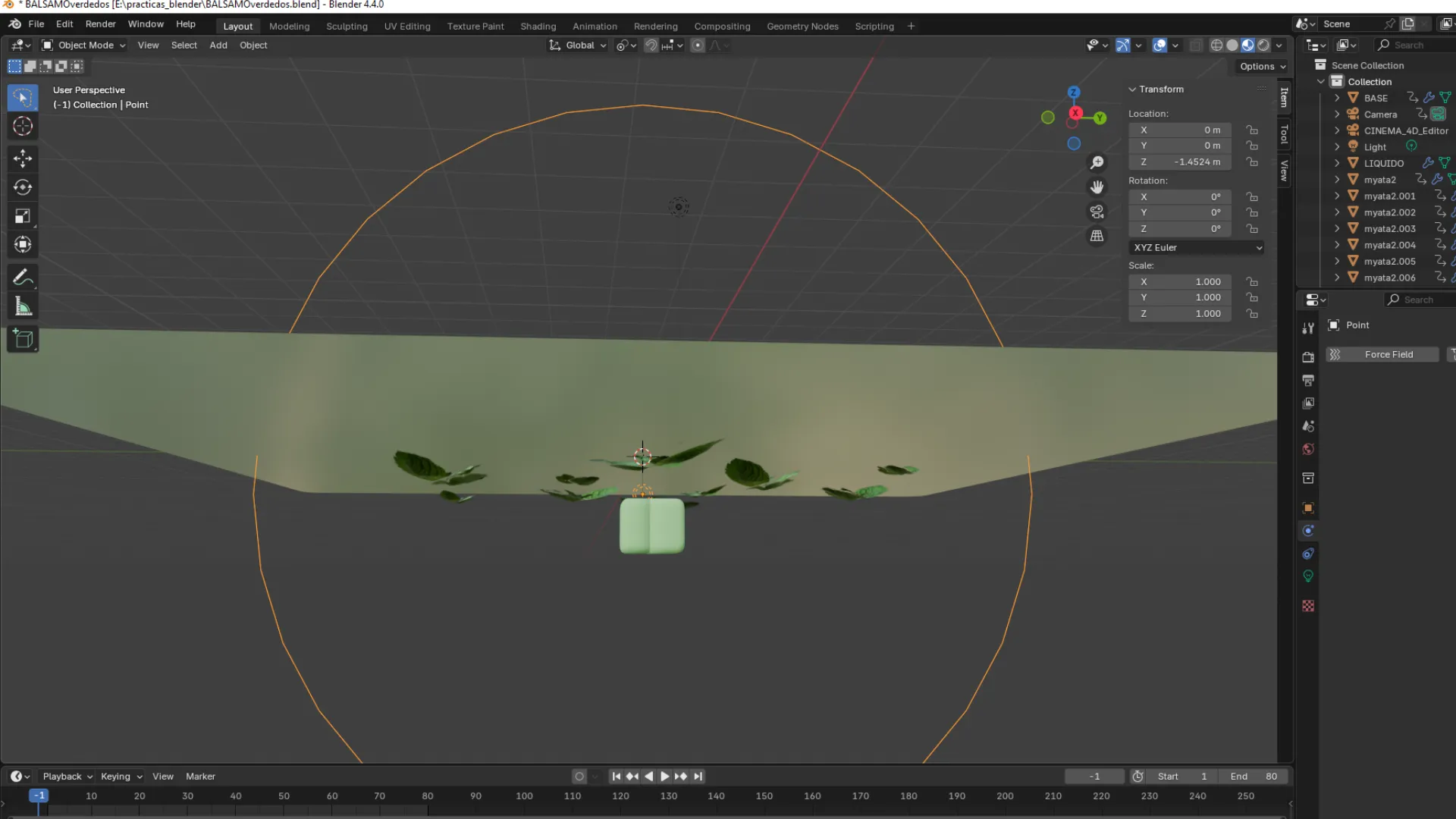This screenshot has height=819, width=1456.
Task: Open the Render menu
Action: (x=100, y=24)
